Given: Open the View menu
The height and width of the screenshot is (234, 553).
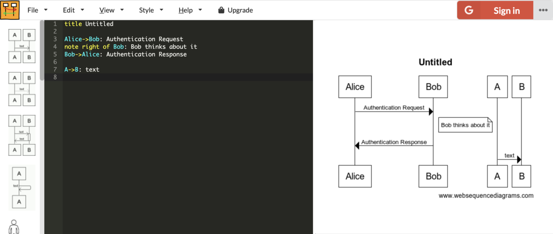Looking at the screenshot, I should [x=112, y=10].
